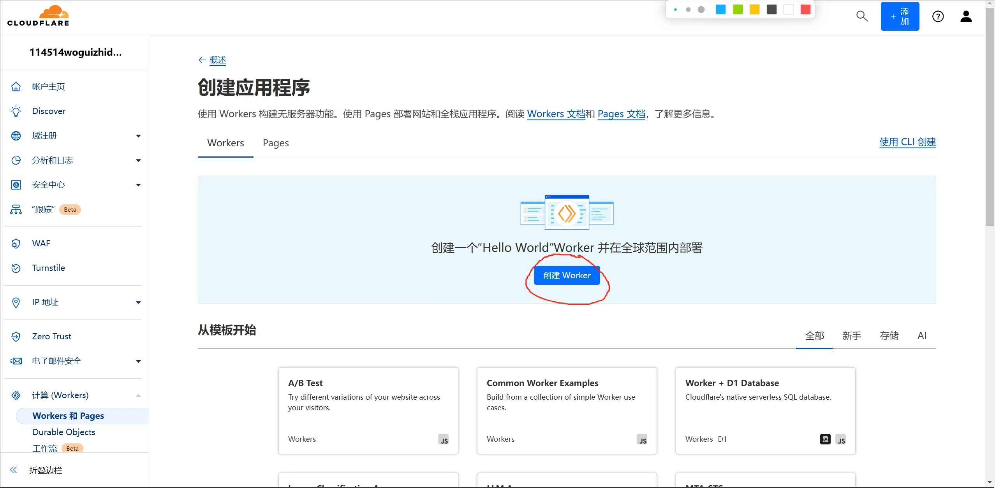Viewport: 995px width, 488px height.
Task: Click the pie chart icon for 分析和日志
Action: [x=16, y=160]
